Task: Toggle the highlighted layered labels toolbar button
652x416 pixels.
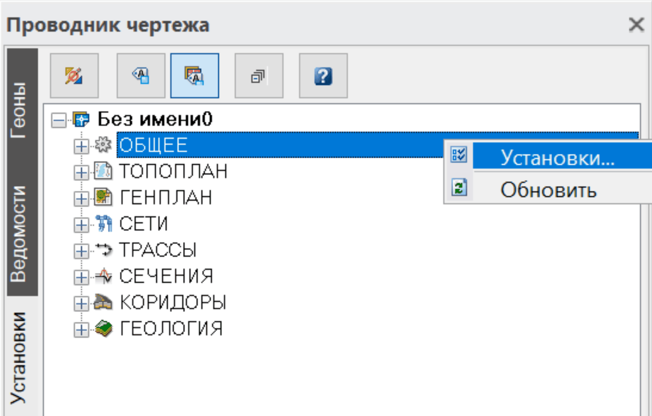Action: coord(195,76)
